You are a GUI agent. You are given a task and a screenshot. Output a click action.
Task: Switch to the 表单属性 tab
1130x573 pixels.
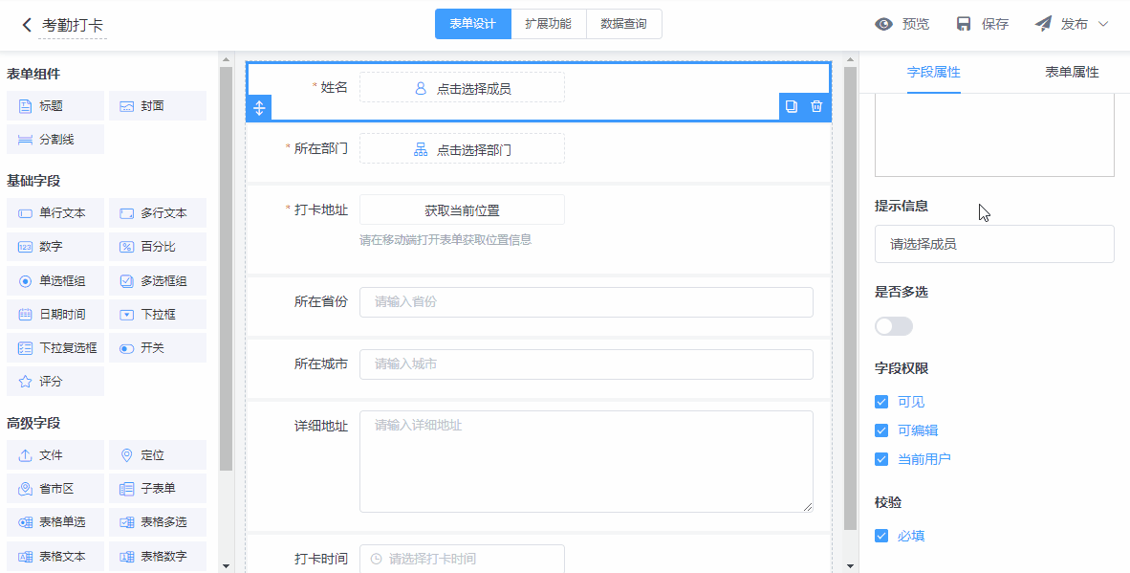coord(1072,72)
